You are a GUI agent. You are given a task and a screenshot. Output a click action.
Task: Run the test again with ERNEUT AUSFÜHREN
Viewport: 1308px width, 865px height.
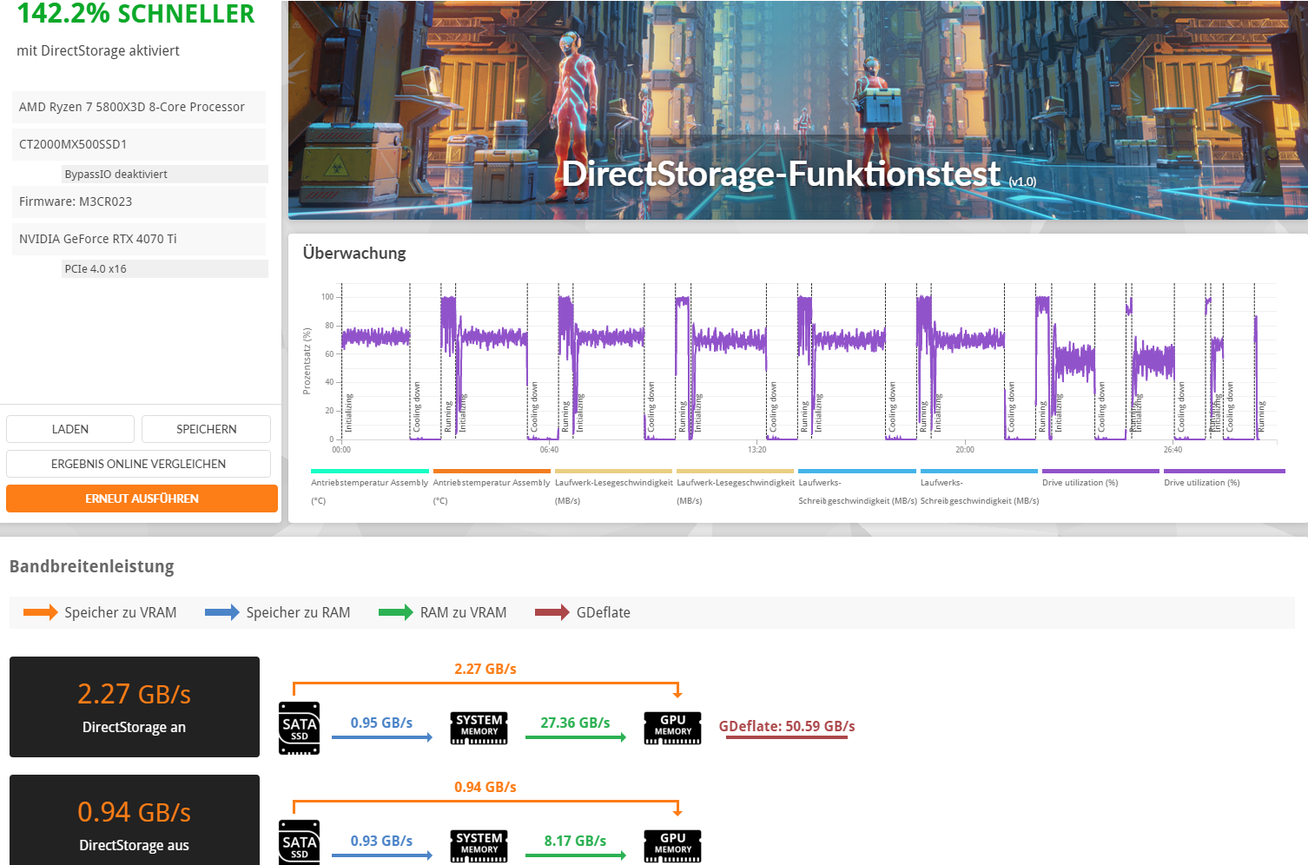[x=142, y=499]
